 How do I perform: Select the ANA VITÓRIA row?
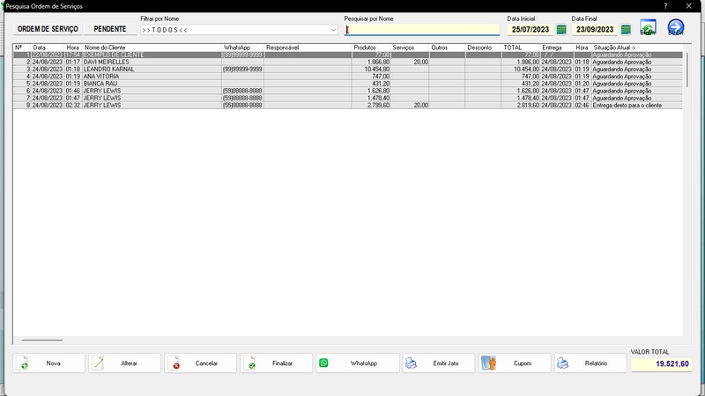pos(347,77)
